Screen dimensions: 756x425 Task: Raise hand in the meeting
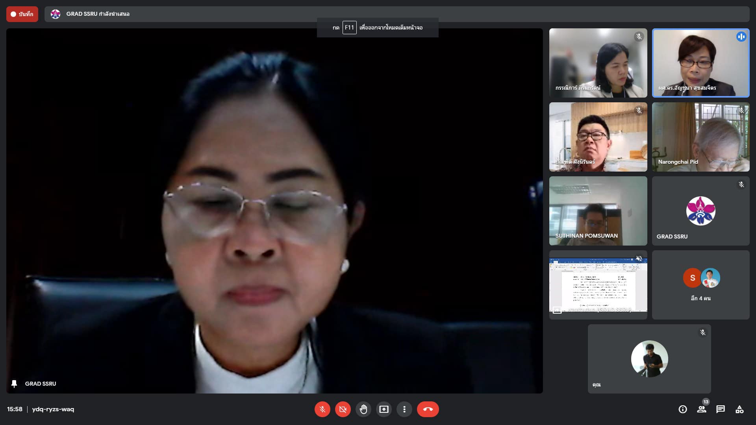363,409
